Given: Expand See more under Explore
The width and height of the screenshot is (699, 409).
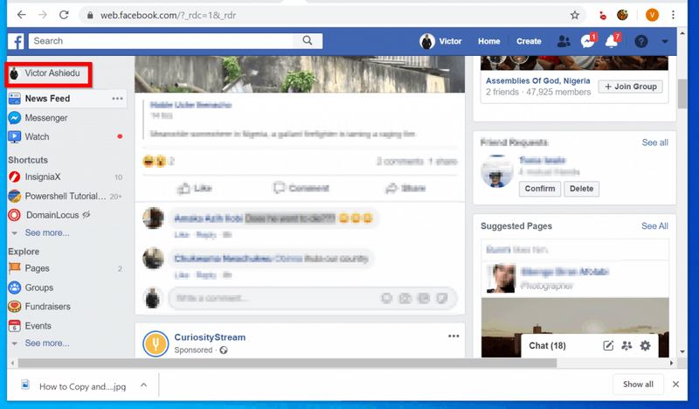Looking at the screenshot, I should click(x=47, y=343).
